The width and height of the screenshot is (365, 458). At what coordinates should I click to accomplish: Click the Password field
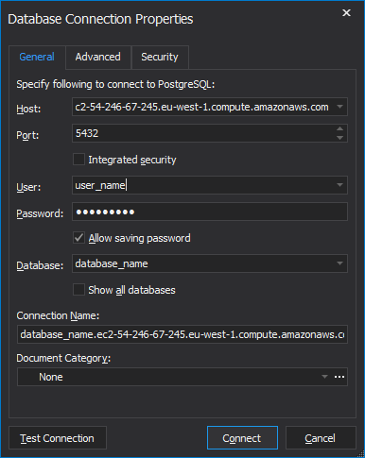click(x=210, y=212)
